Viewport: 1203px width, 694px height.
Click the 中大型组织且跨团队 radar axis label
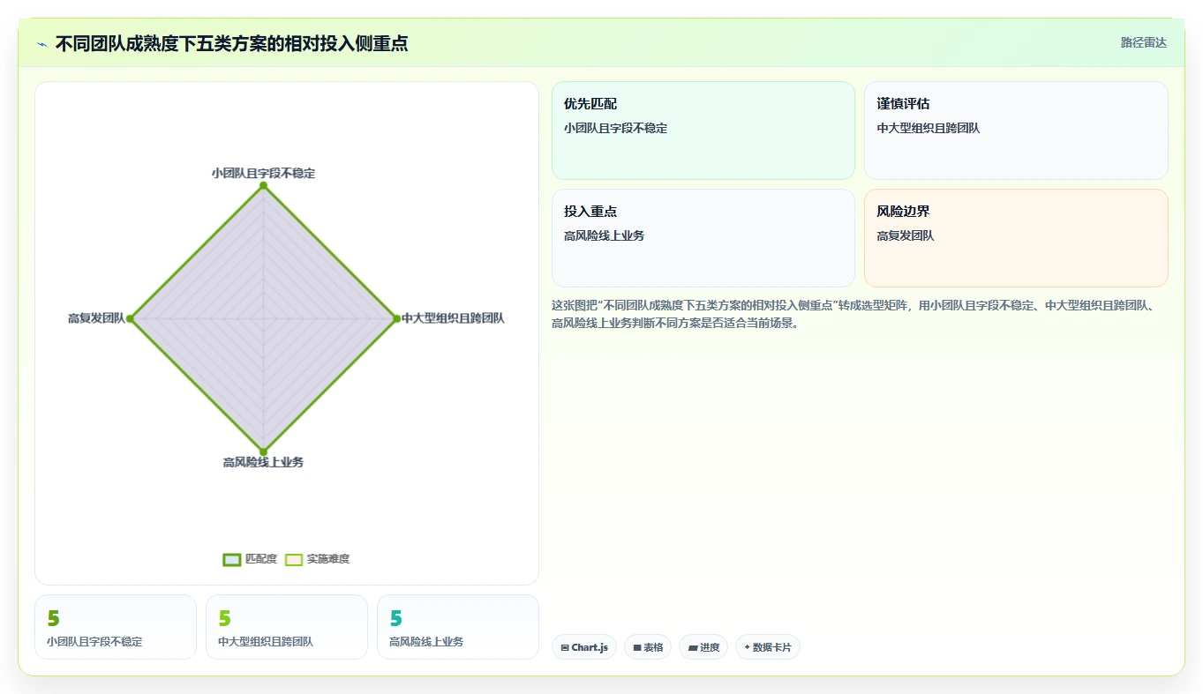pyautogui.click(x=454, y=318)
